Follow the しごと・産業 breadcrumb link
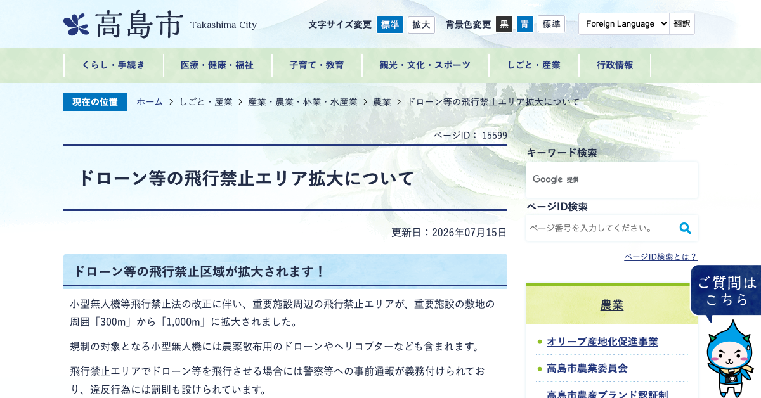The image size is (761, 398). [x=205, y=101]
